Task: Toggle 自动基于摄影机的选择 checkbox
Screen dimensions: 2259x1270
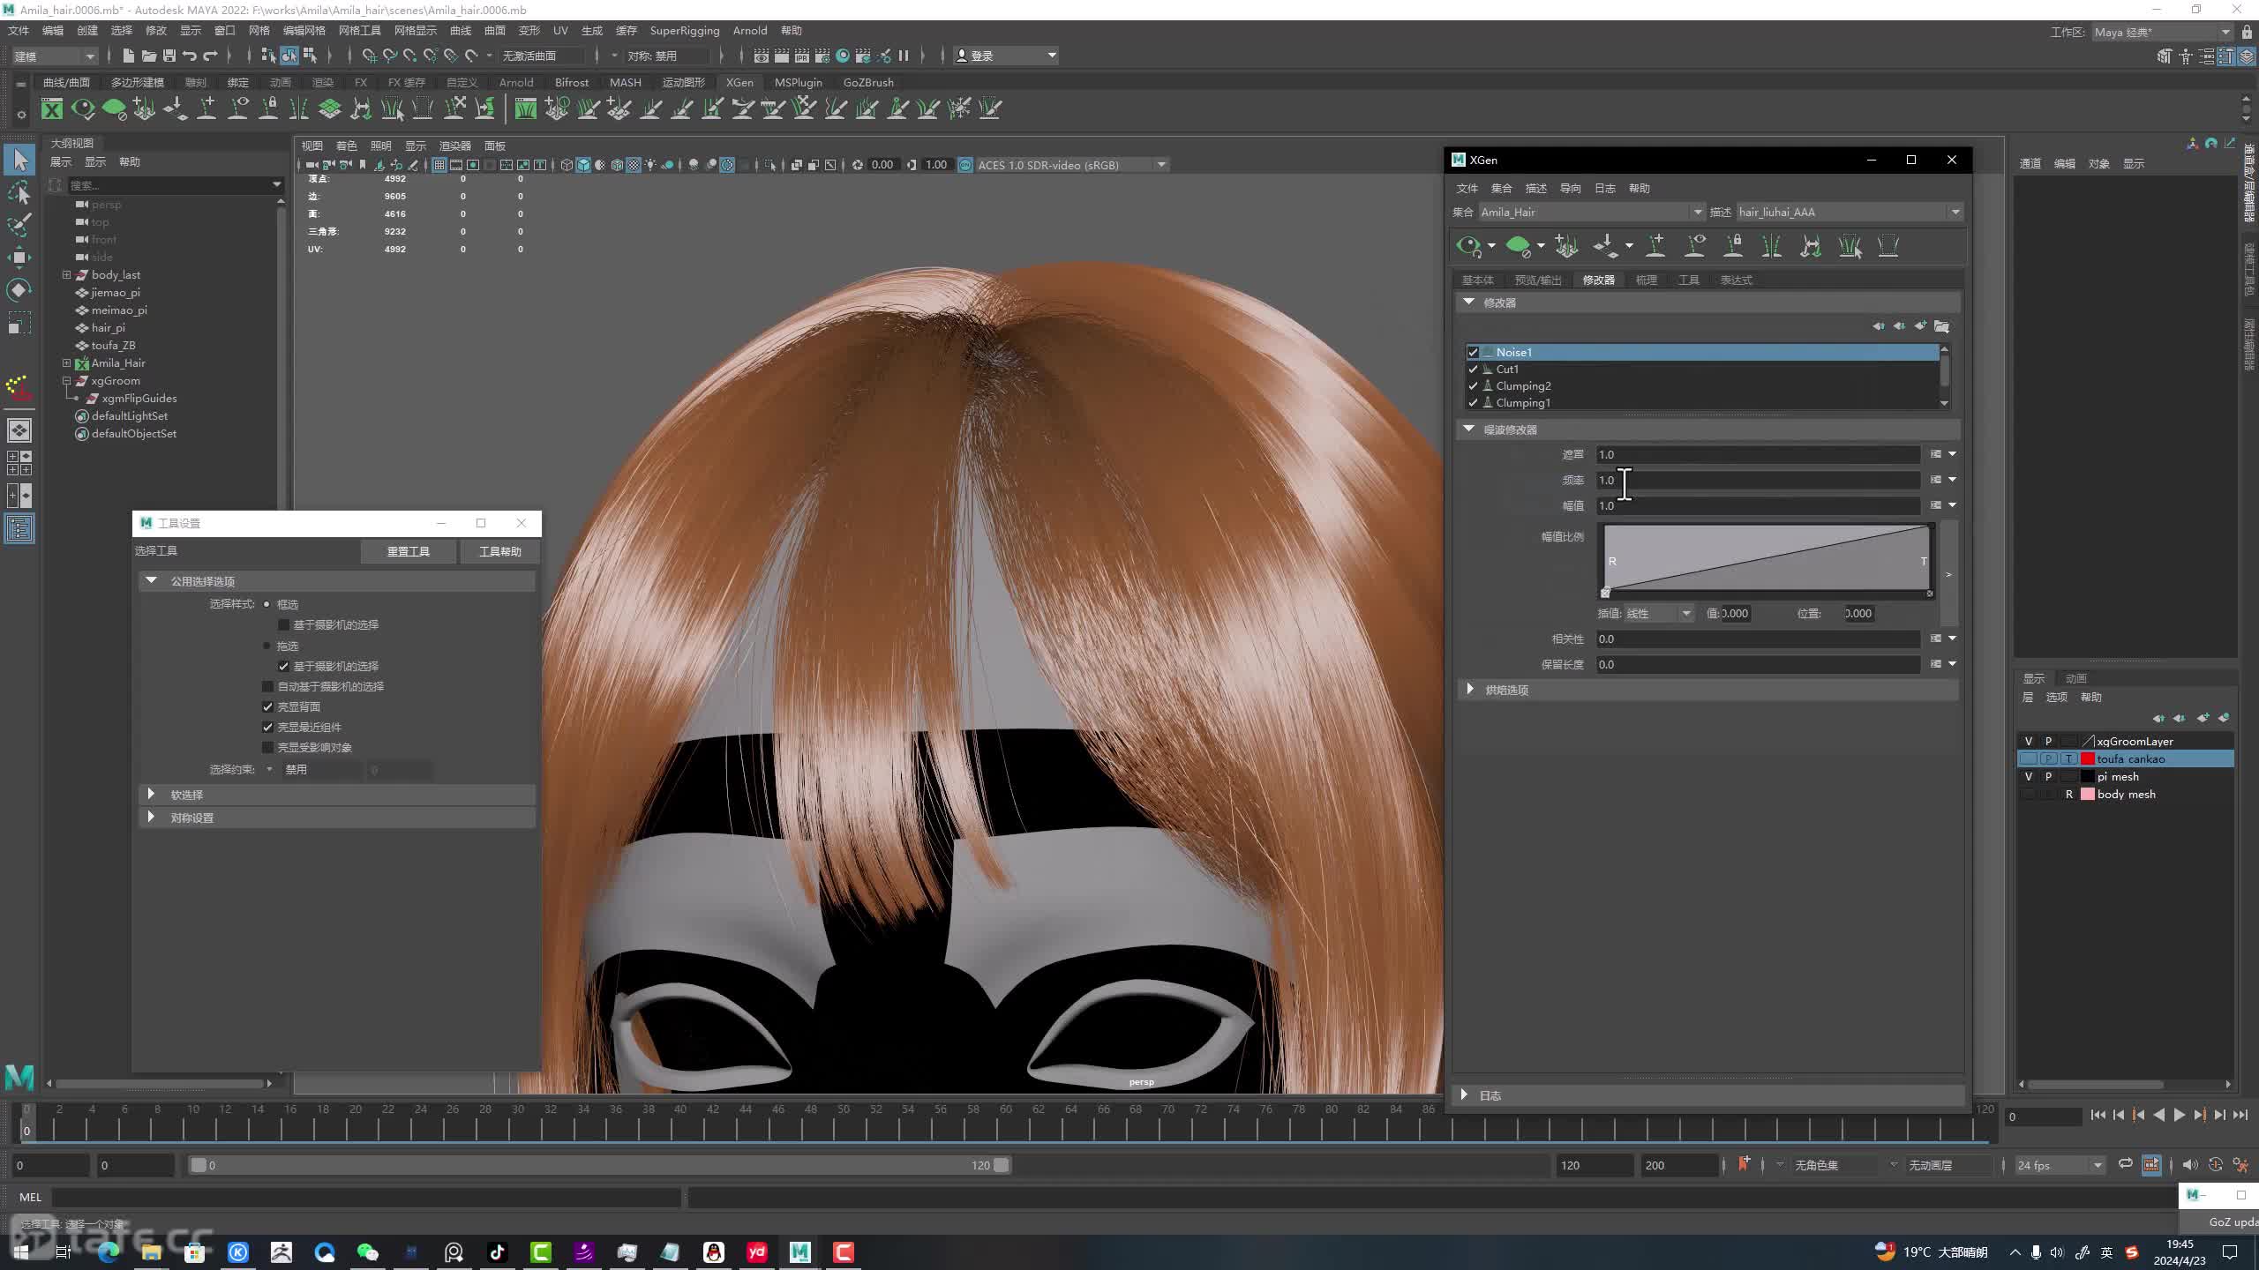Action: (x=267, y=686)
